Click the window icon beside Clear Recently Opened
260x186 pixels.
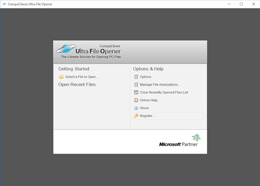(136, 93)
